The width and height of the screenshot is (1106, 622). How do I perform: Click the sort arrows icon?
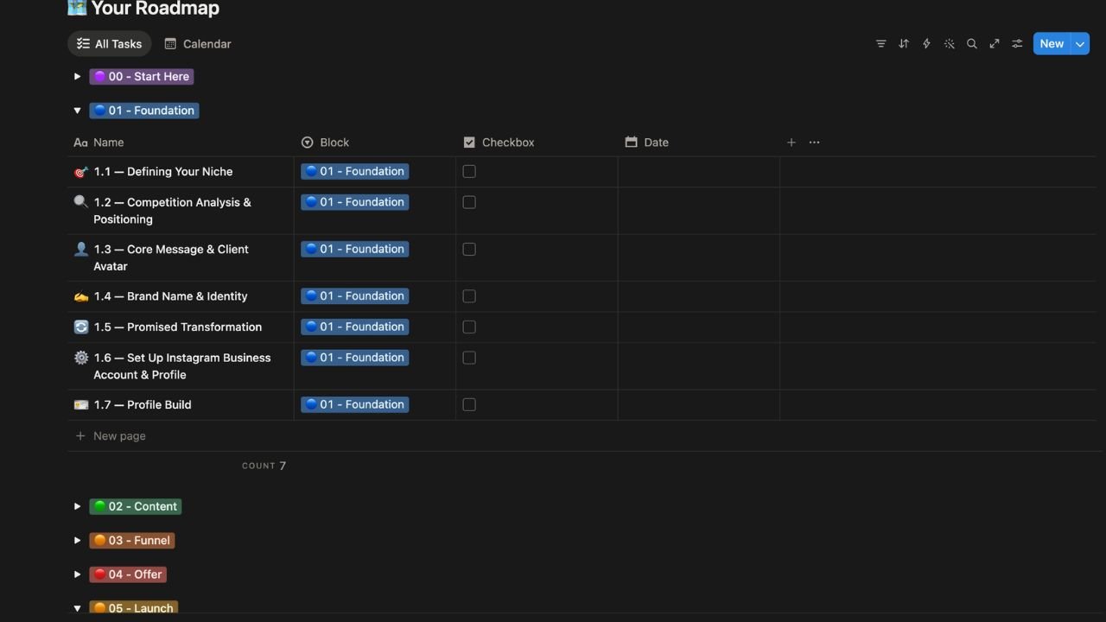pyautogui.click(x=904, y=44)
